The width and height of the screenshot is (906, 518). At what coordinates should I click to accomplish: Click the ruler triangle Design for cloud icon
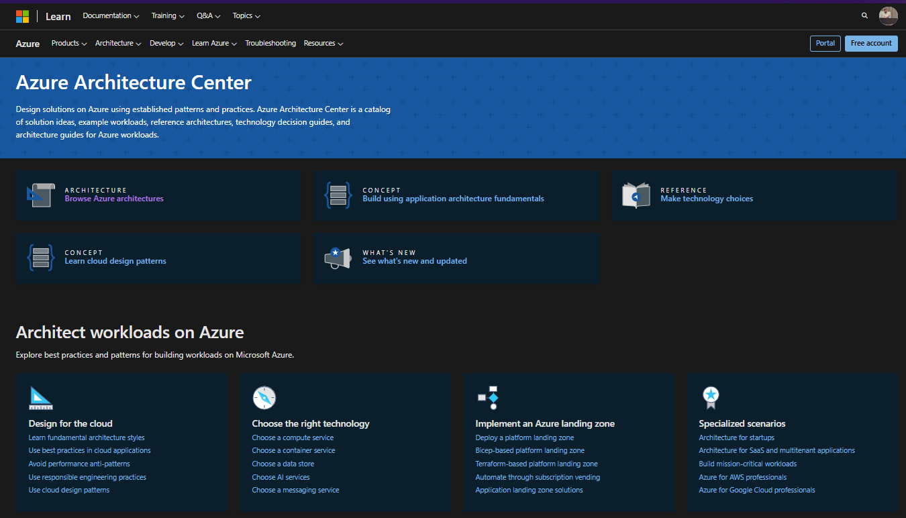pyautogui.click(x=41, y=398)
